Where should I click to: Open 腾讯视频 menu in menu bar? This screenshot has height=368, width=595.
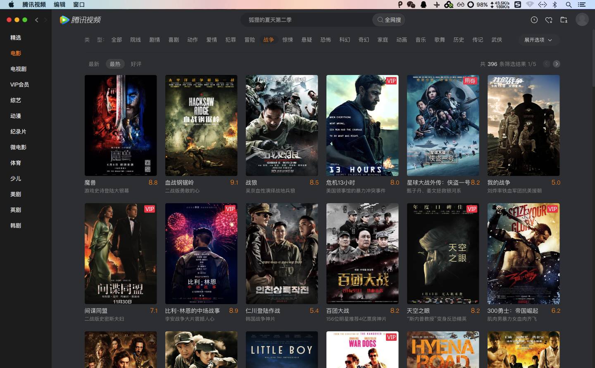coord(34,5)
